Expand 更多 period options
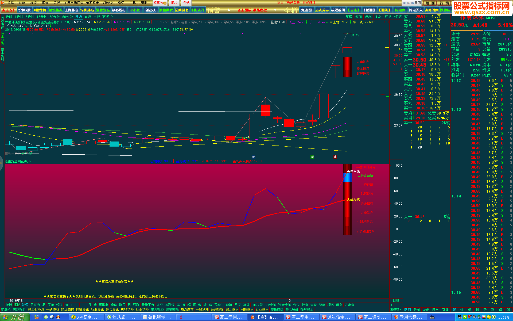Screen dimensions: 513x321 pos(107,17)
